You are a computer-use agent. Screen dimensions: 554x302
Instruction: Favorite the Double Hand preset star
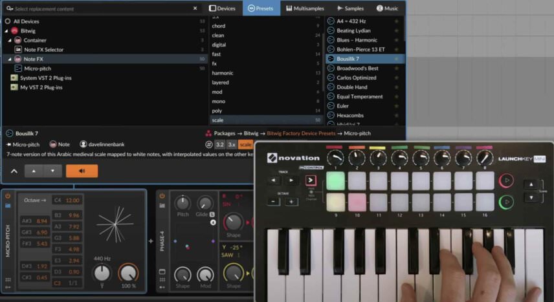(x=397, y=87)
